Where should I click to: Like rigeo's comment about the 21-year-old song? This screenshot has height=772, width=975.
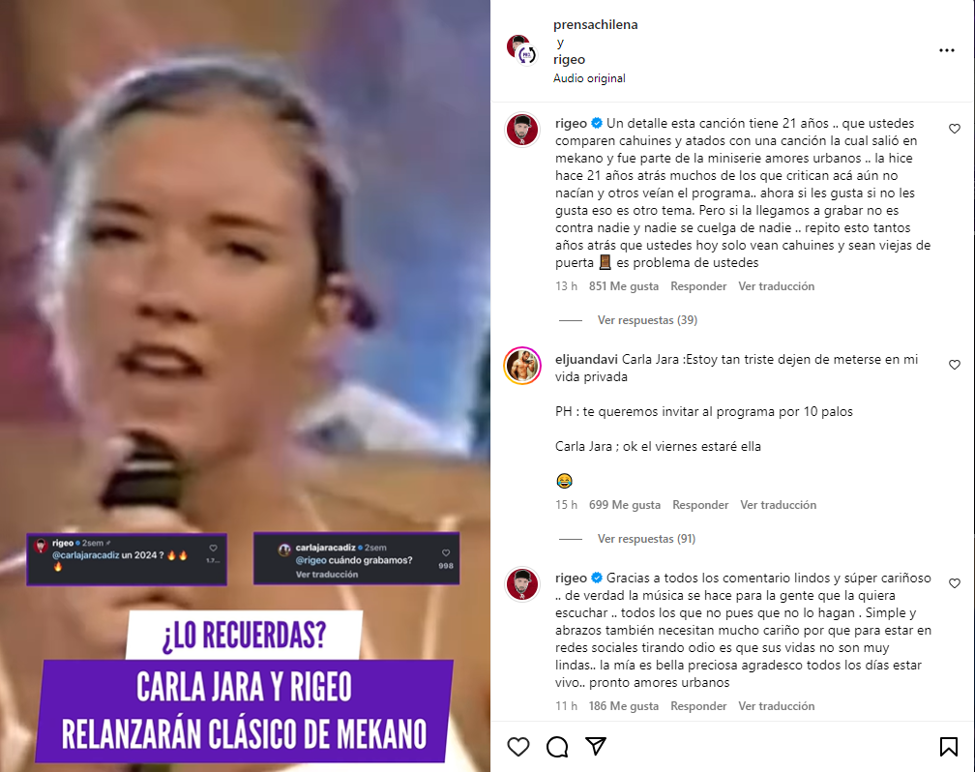(x=955, y=129)
